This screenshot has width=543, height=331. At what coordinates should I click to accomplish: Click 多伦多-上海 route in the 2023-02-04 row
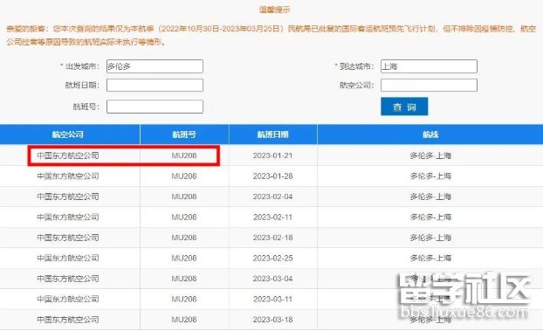[430, 197]
